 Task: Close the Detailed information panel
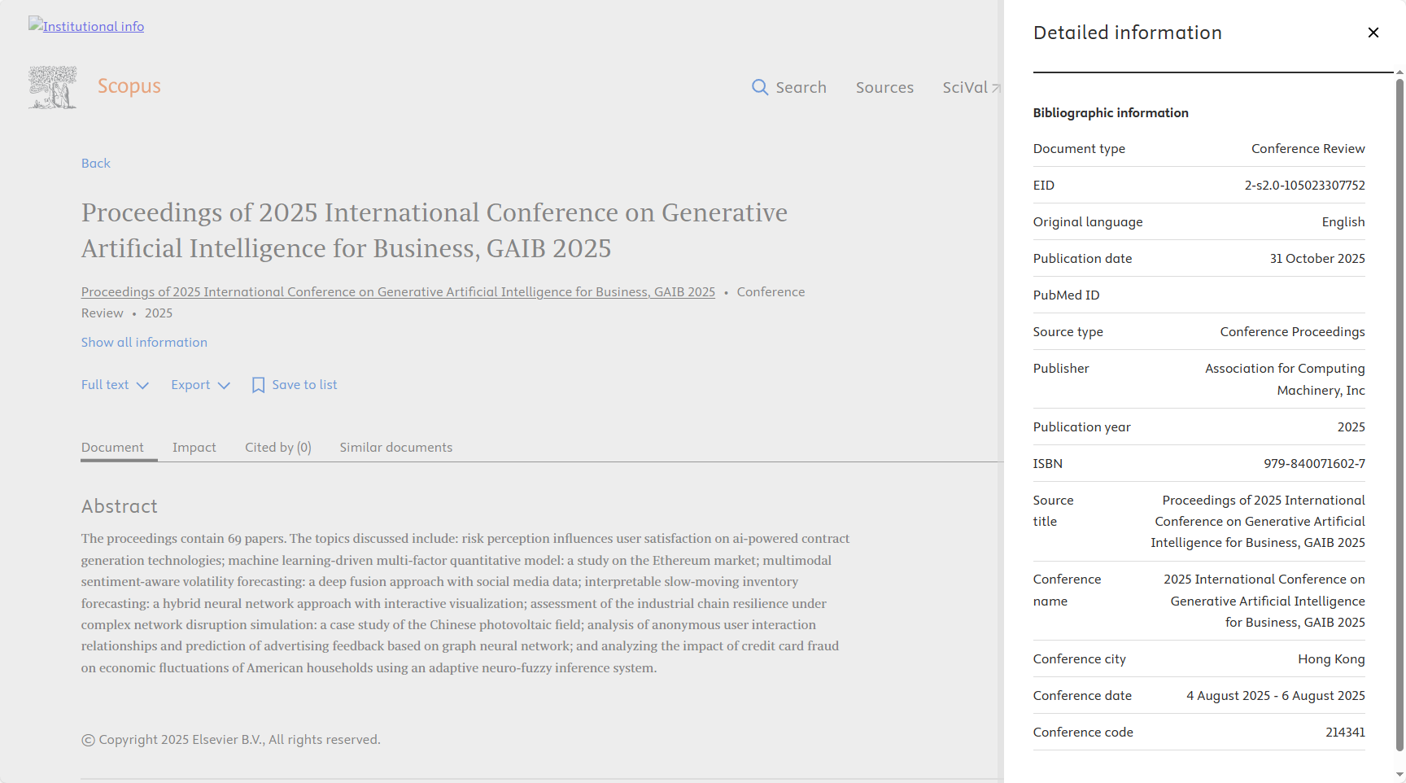click(1373, 33)
